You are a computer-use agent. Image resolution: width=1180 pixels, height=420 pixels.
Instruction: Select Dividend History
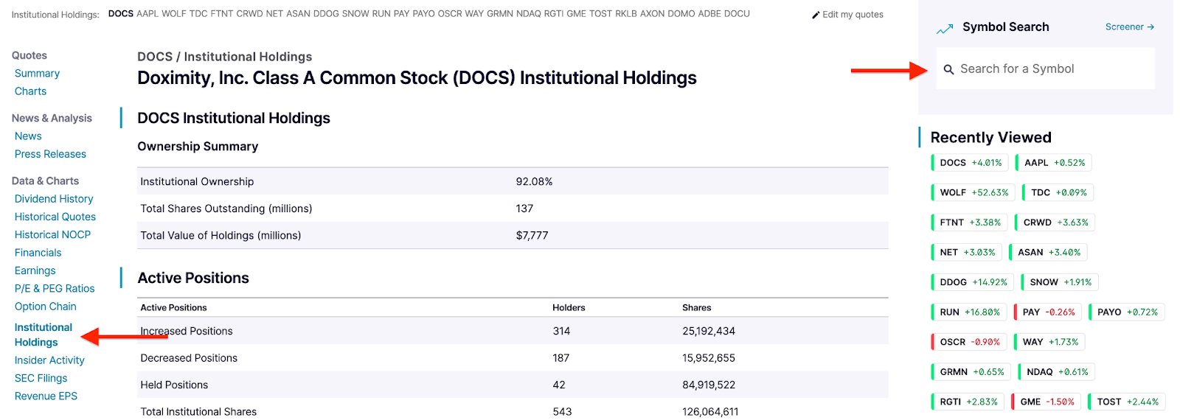tap(54, 199)
